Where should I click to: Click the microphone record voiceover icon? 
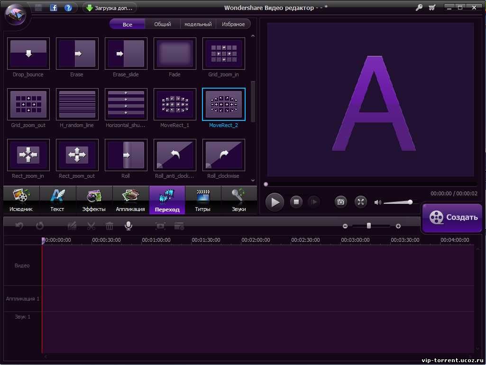(128, 226)
